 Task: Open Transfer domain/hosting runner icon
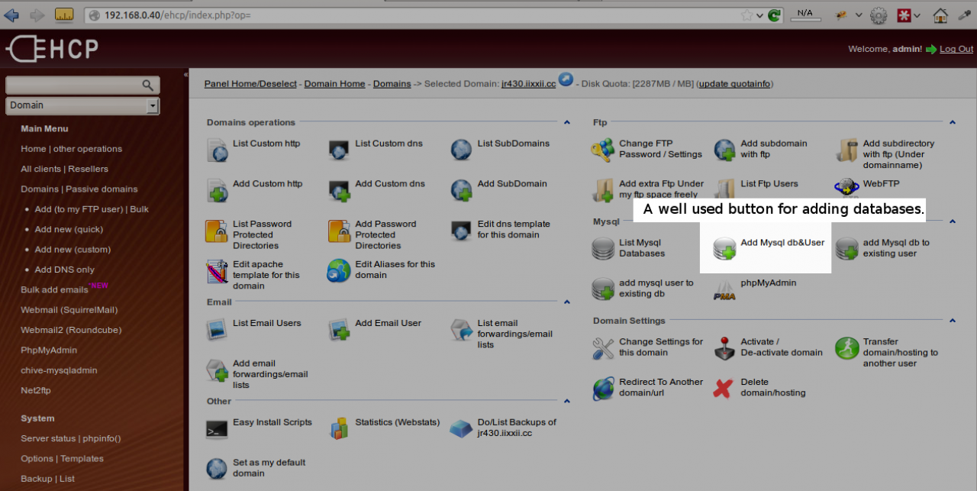tap(847, 348)
